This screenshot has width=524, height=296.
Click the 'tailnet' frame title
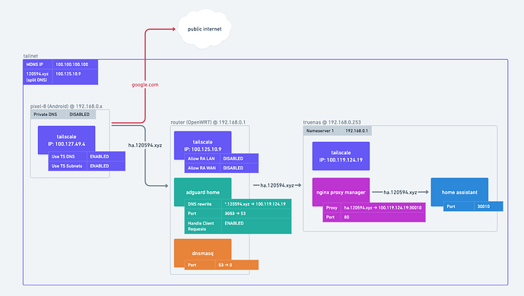30,56
